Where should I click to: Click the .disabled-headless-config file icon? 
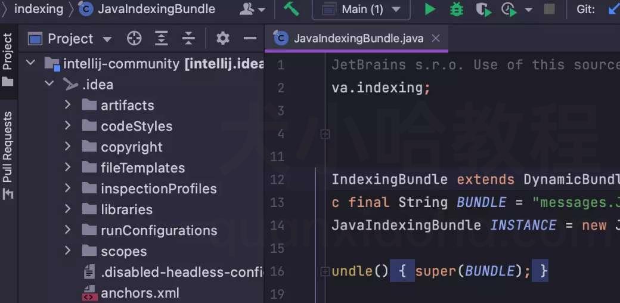click(89, 272)
